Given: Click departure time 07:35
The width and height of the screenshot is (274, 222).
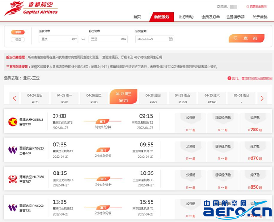Looking at the screenshot, I should click(60, 145).
